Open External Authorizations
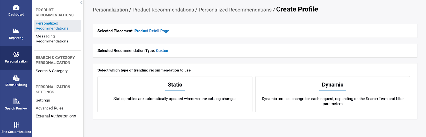426x137 pixels. pyautogui.click(x=56, y=116)
